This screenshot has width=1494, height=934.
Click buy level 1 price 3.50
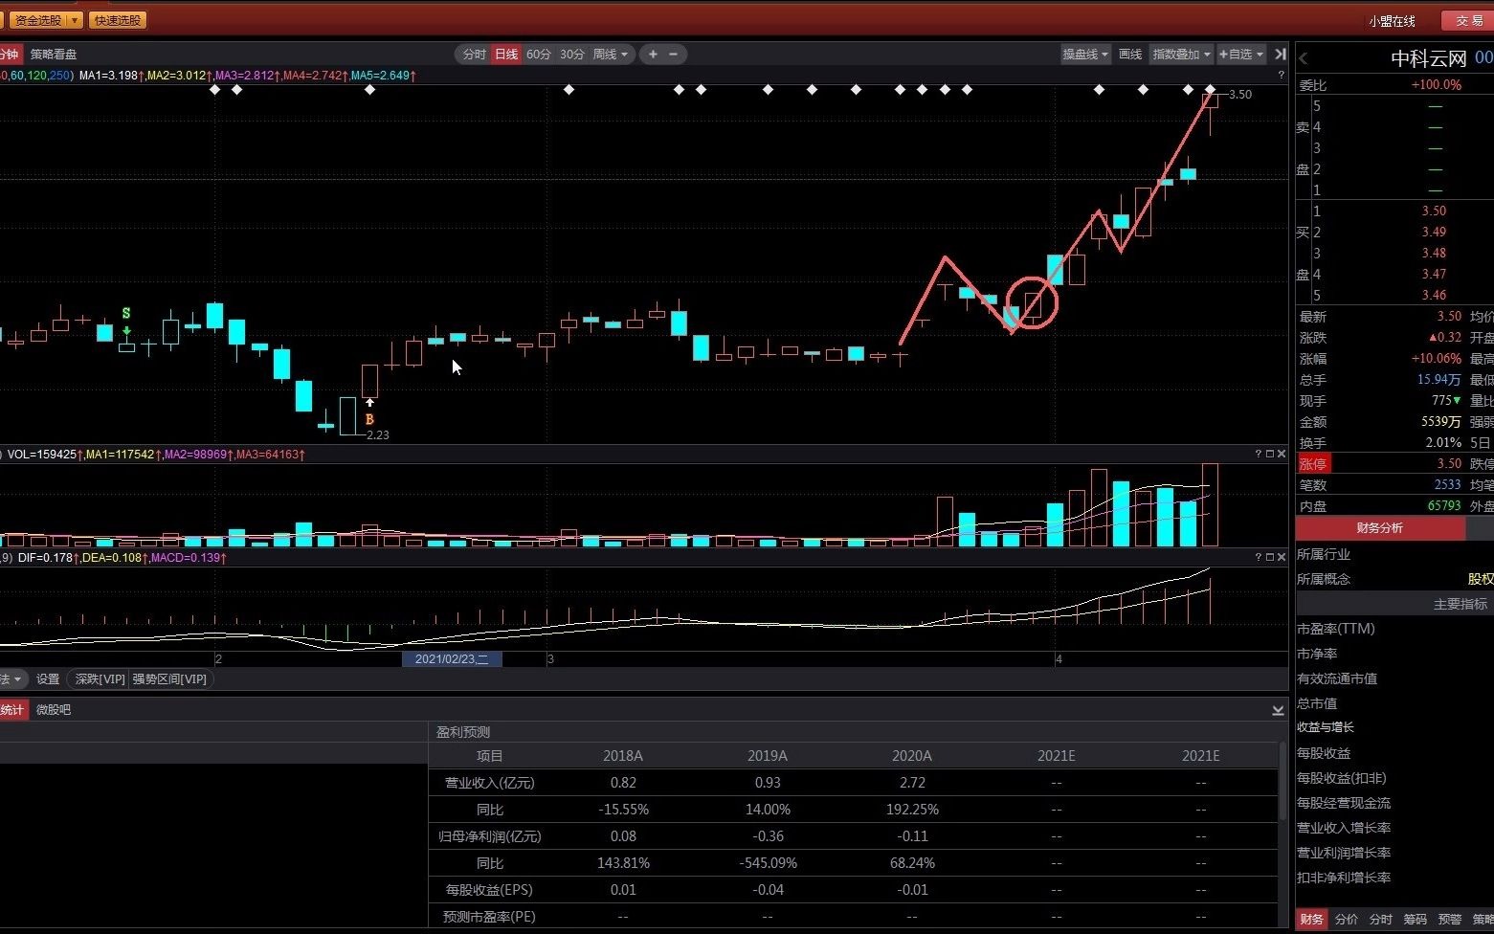click(x=1434, y=211)
